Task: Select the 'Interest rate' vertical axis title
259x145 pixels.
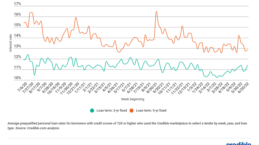Action: coord(11,43)
